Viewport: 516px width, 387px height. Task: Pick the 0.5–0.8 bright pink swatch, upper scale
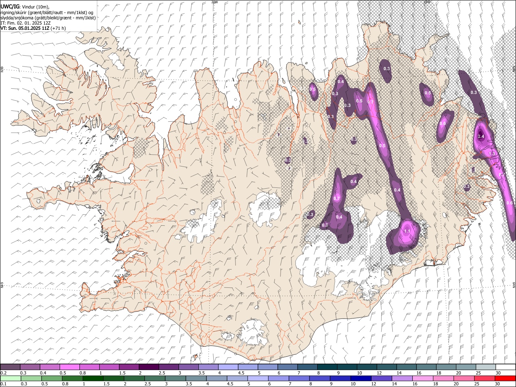tap(70, 367)
